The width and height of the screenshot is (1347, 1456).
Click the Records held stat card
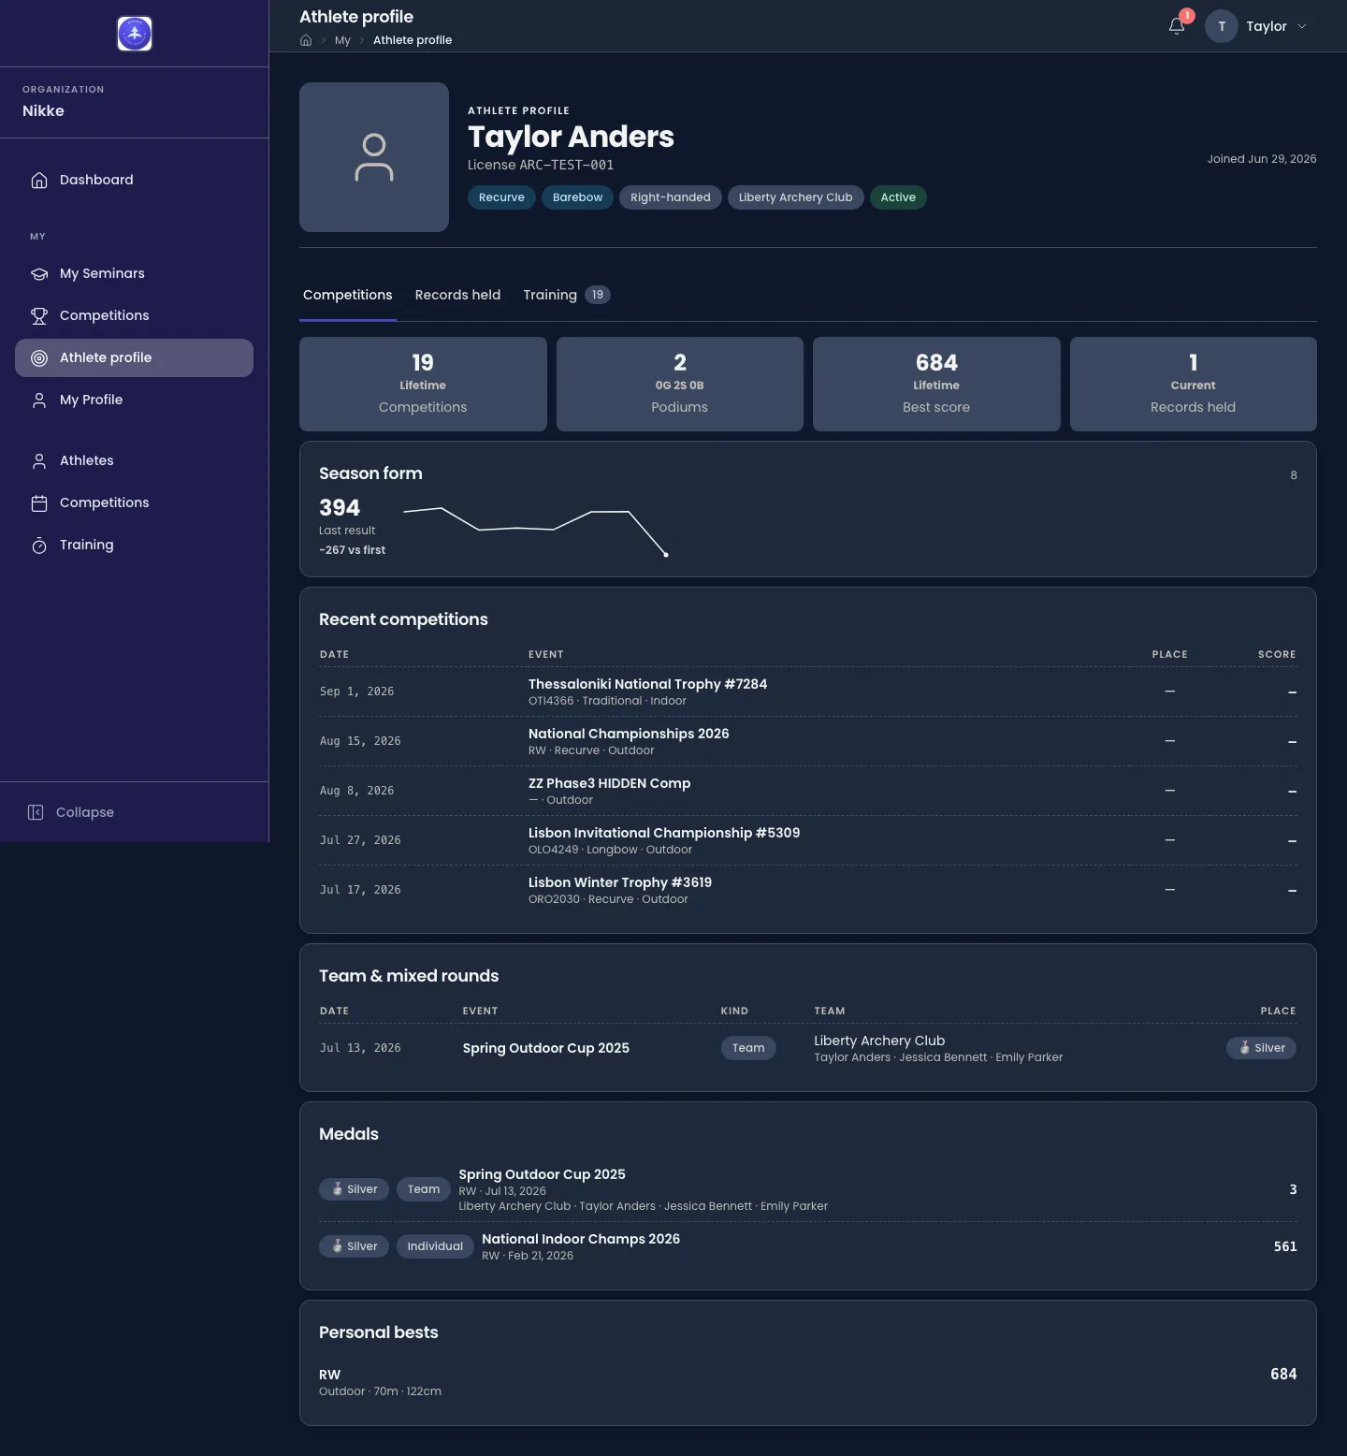pyautogui.click(x=1194, y=384)
